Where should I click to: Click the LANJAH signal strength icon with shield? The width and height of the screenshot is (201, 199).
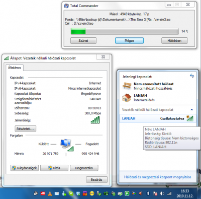point(190,118)
